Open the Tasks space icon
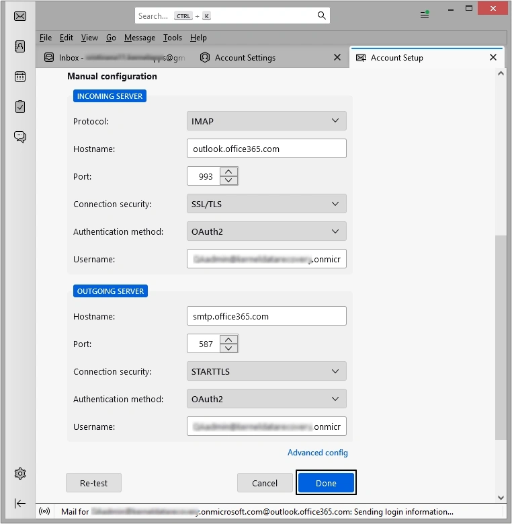512x524 pixels. coord(20,106)
